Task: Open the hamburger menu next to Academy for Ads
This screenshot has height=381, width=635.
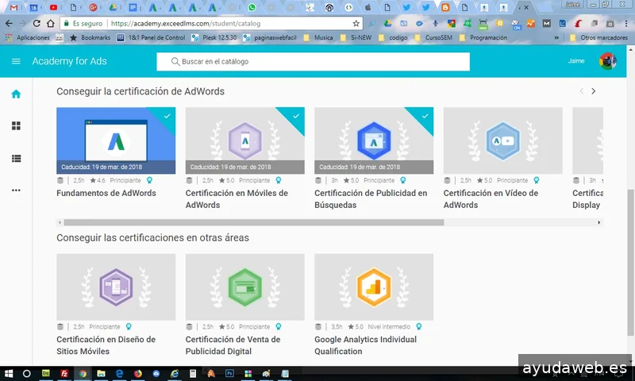Action: 16,61
